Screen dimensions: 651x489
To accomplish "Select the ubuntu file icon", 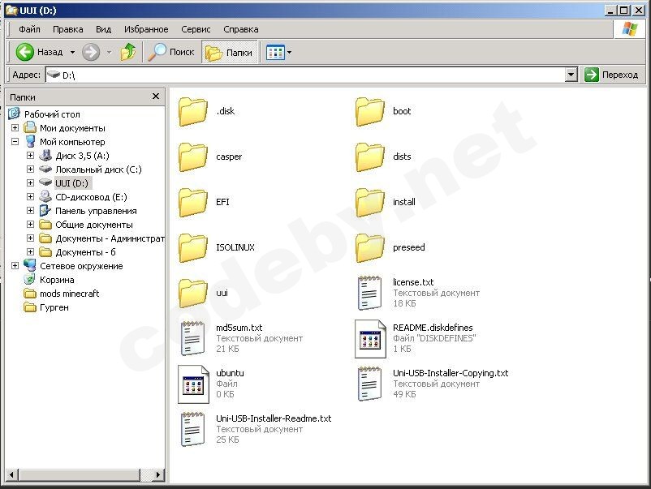I will [x=193, y=384].
